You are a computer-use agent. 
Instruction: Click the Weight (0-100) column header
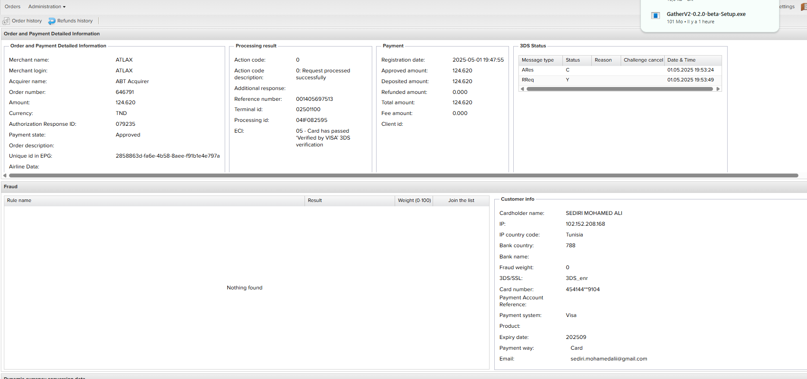[414, 201]
